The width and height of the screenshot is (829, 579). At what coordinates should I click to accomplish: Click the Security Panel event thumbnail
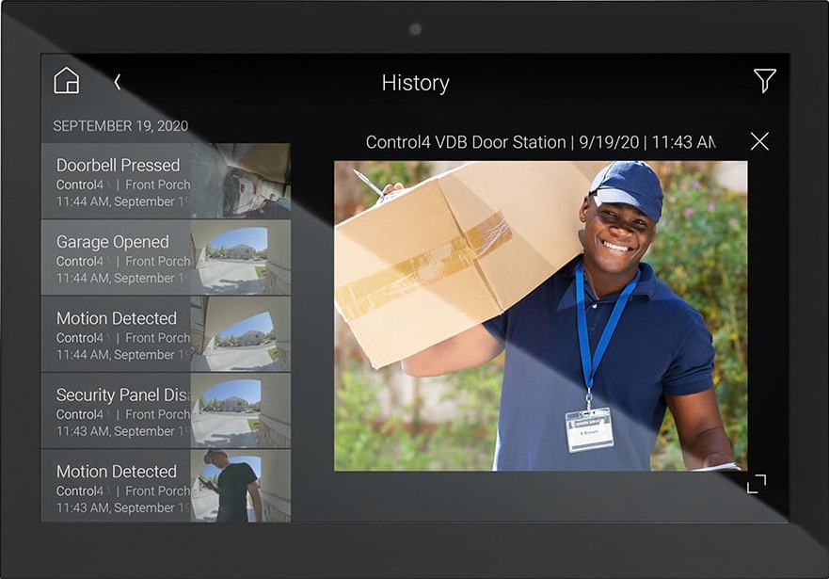click(242, 410)
